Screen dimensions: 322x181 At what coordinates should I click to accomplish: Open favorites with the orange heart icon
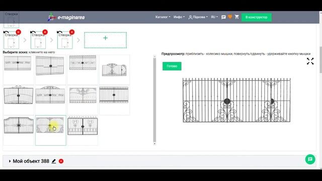[x=230, y=17]
